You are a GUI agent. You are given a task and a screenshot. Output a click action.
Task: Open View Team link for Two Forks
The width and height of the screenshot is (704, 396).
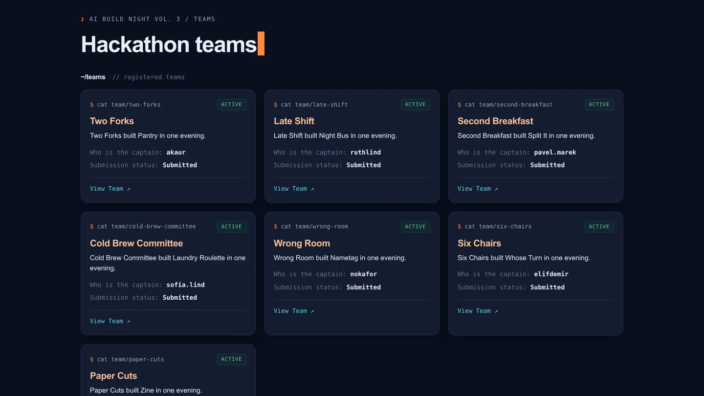point(110,189)
